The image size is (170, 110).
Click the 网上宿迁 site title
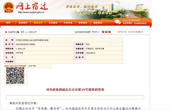point(32,6)
